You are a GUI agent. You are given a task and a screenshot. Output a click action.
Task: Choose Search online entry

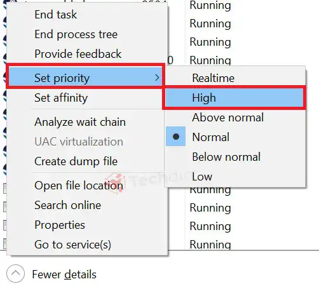point(87,205)
